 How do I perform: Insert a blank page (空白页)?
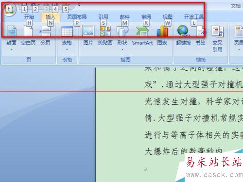(28, 35)
